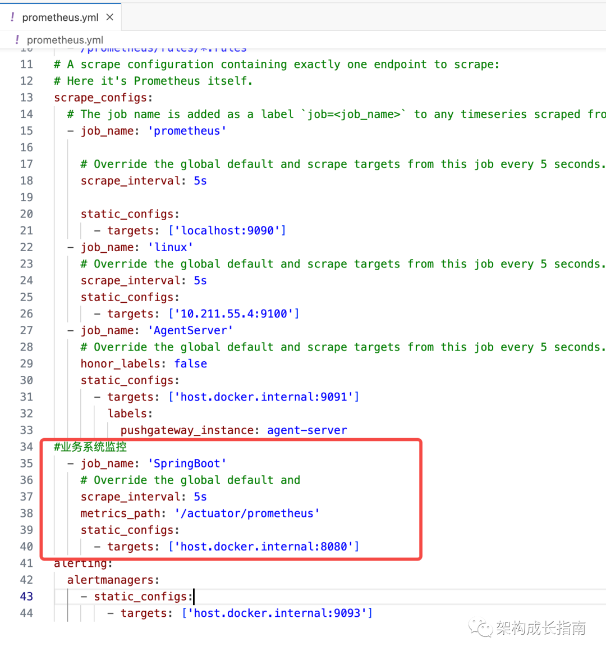Screen dimensions: 606x655
Task: Click the #业务系统监控 comment on line 34
Action: click(89, 447)
